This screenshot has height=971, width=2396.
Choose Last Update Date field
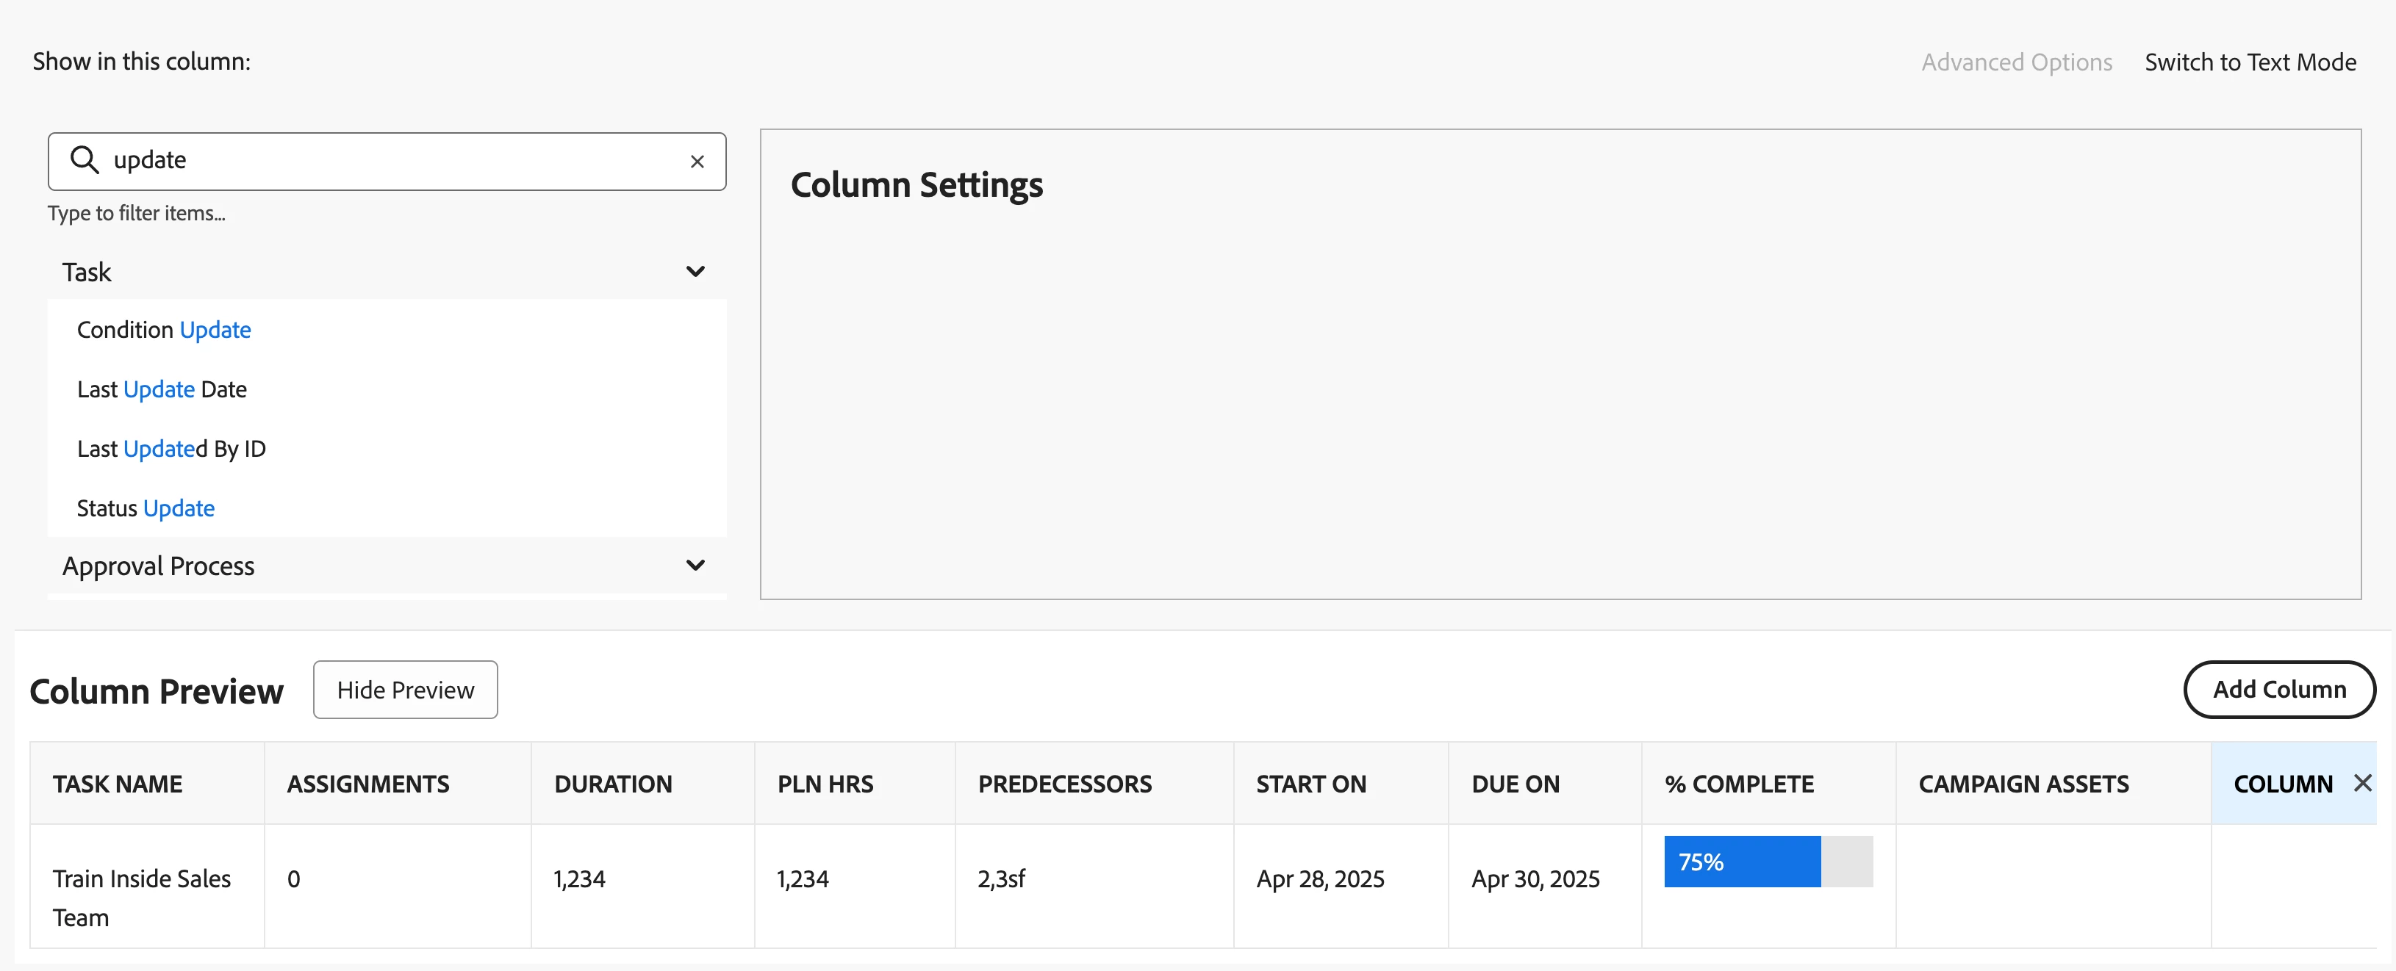tap(162, 389)
